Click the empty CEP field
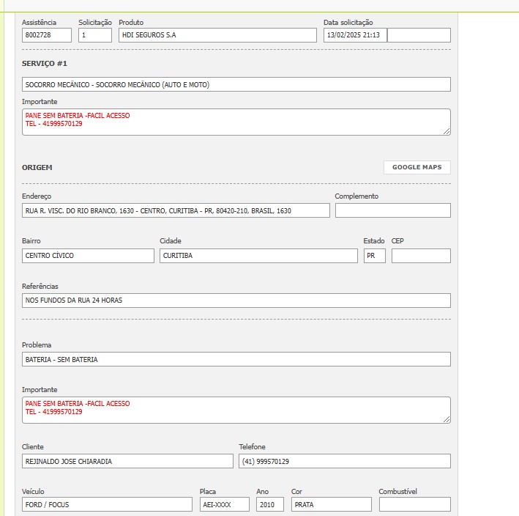Screen dimensions: 519x516 pos(421,256)
